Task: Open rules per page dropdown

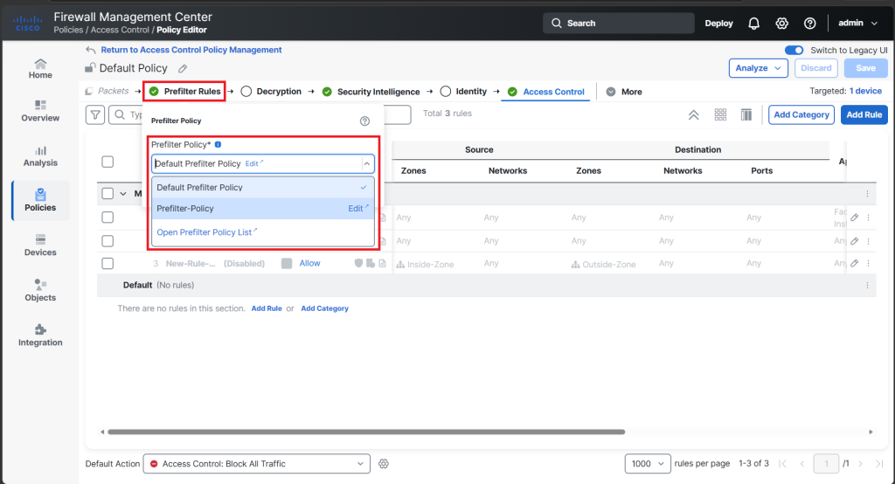Action: [x=648, y=463]
